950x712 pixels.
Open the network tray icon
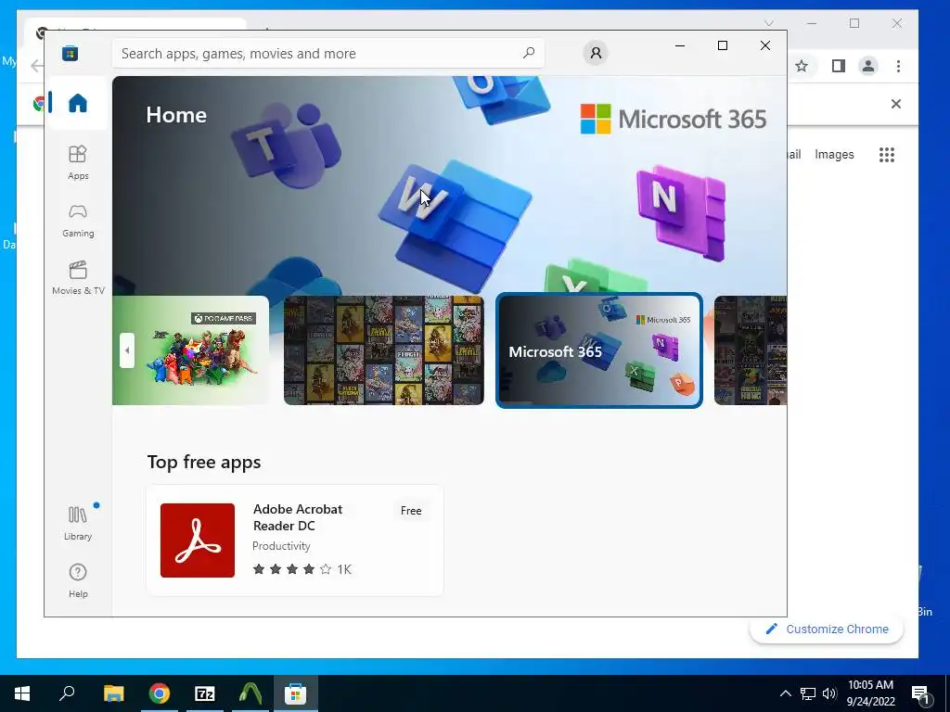pos(808,693)
